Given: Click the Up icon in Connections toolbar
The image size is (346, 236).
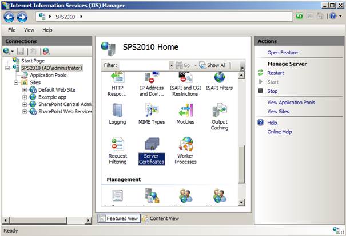Looking at the screenshot, I should click(33, 51).
